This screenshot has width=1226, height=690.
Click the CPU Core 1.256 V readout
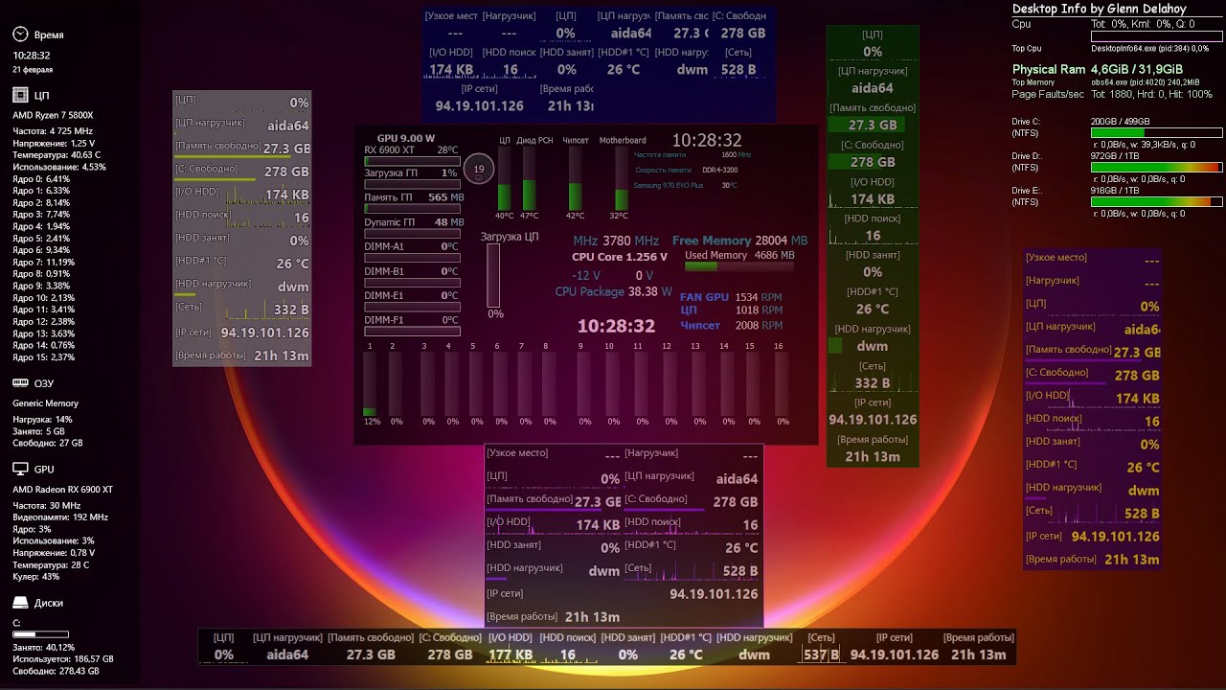pyautogui.click(x=620, y=257)
